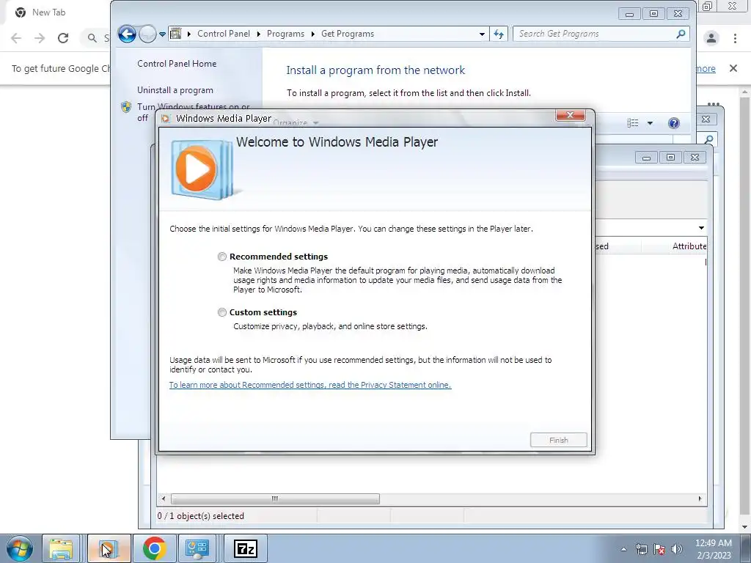The image size is (751, 563).
Task: Show hidden tray icons arrow
Action: 623,549
